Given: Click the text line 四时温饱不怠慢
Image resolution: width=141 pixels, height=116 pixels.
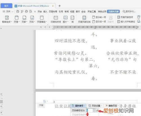Looking at the screenshot, I should point(71,41).
